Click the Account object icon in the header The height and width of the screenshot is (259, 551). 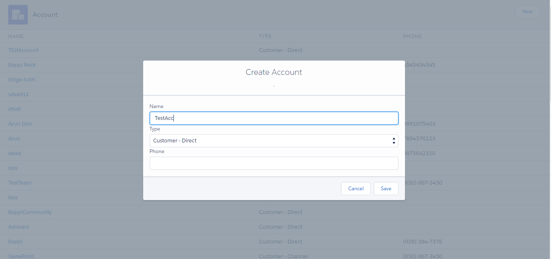tap(18, 14)
